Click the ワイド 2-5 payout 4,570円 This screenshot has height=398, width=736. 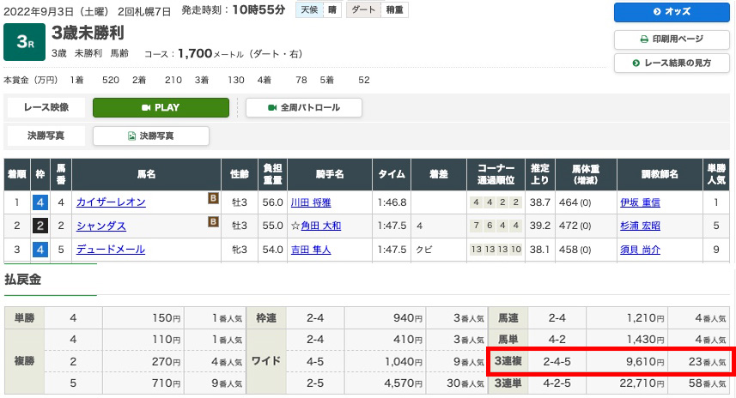click(404, 383)
